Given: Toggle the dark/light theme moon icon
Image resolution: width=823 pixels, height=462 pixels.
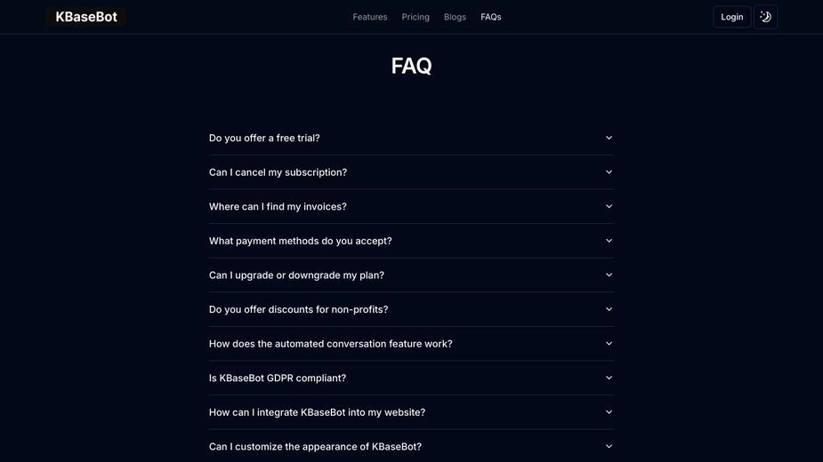Looking at the screenshot, I should [765, 17].
